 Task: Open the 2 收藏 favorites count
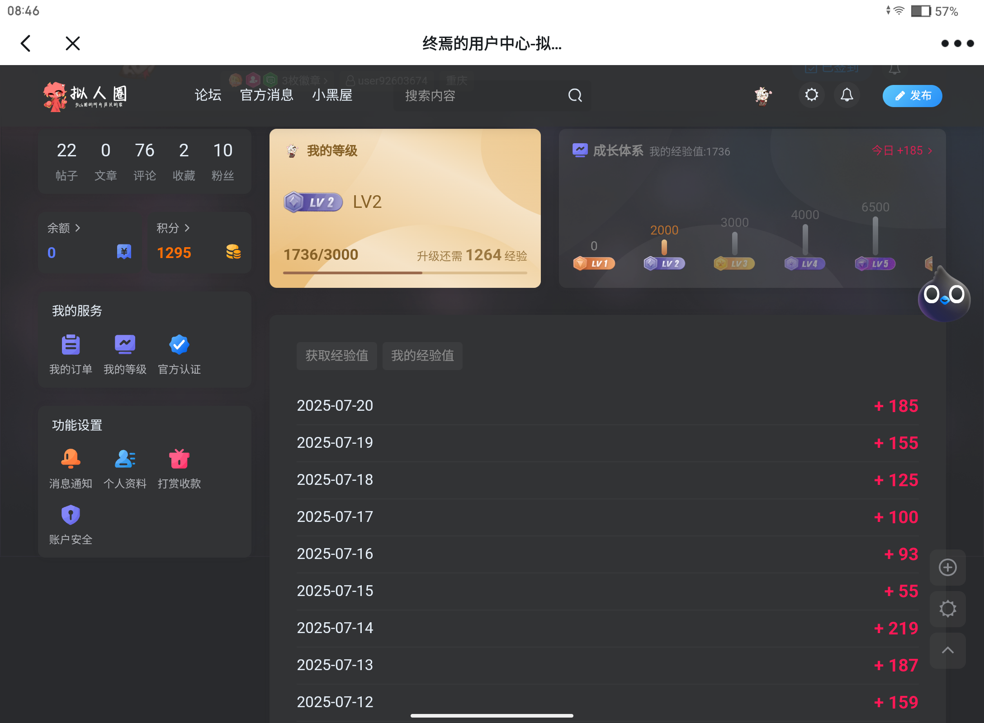184,161
